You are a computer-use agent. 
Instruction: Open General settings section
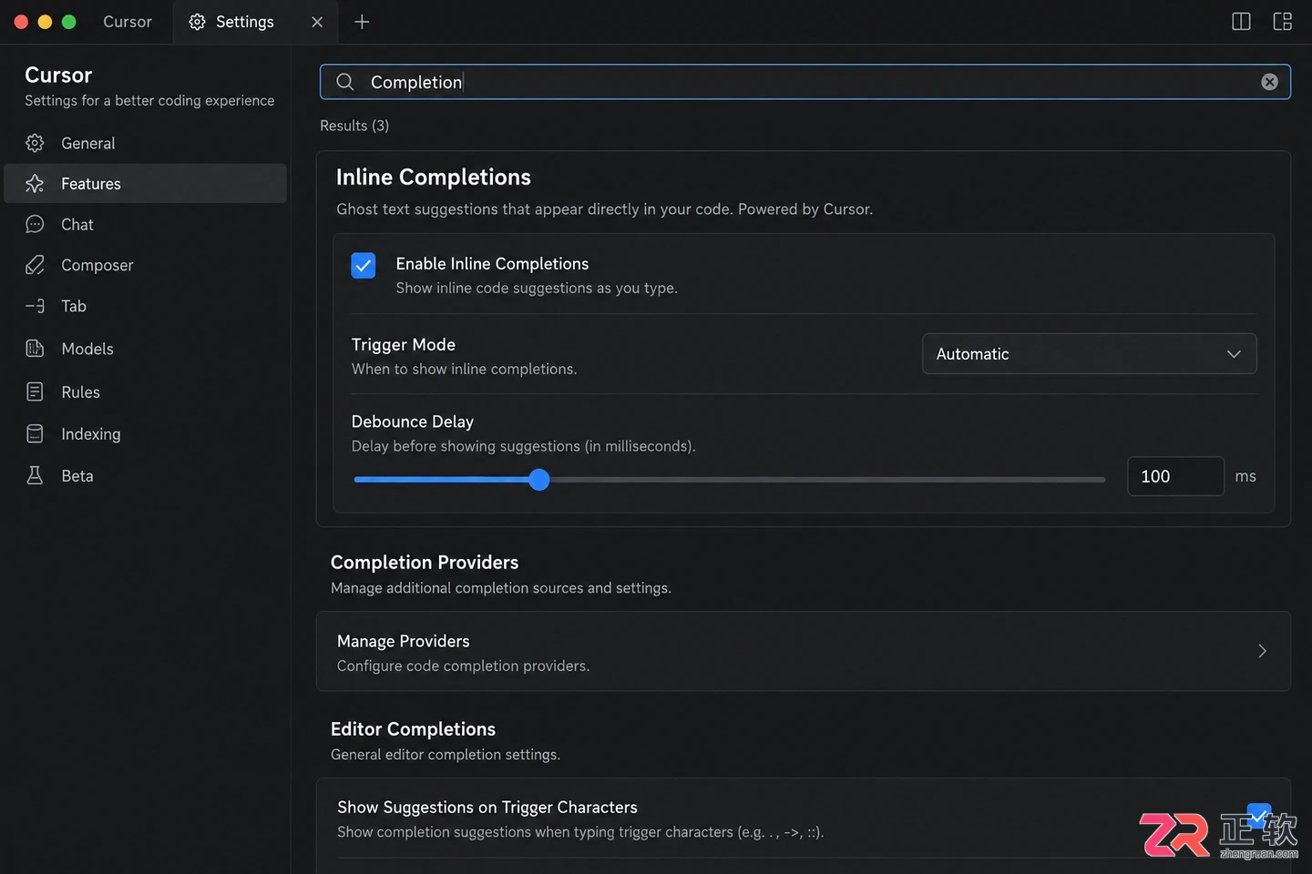pyautogui.click(x=146, y=143)
